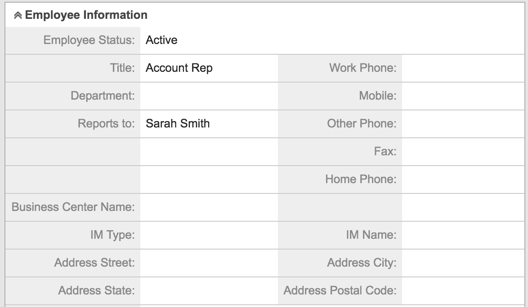Open the Sarah Smith reports-to entry

(178, 124)
